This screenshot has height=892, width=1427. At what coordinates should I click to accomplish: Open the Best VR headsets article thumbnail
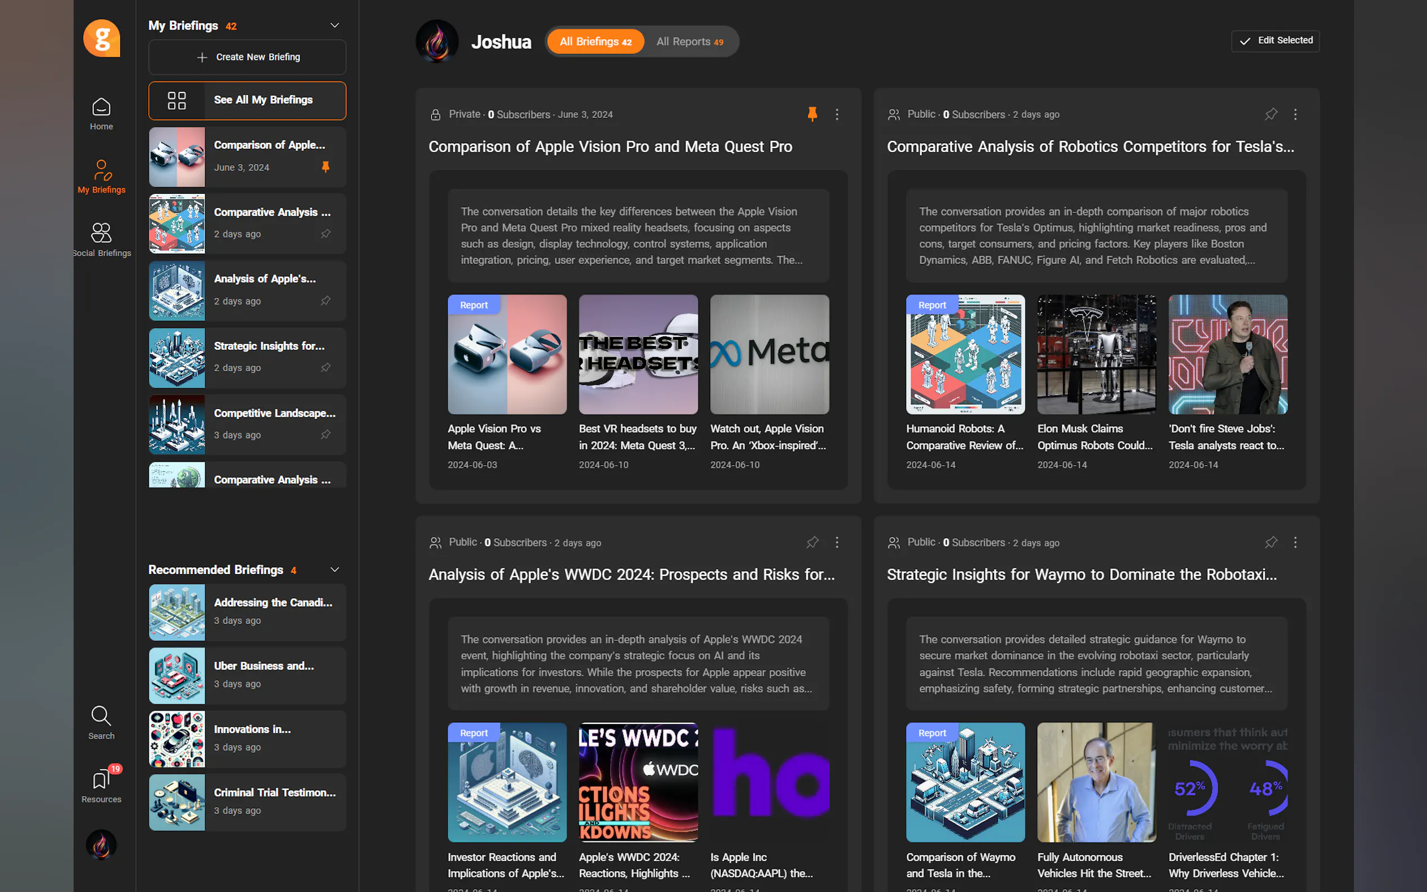click(638, 354)
